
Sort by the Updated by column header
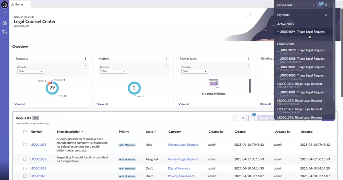click(283, 132)
